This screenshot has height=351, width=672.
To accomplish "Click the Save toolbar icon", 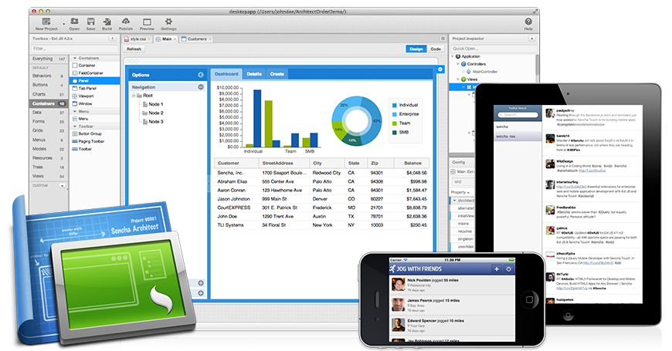I will (x=91, y=22).
